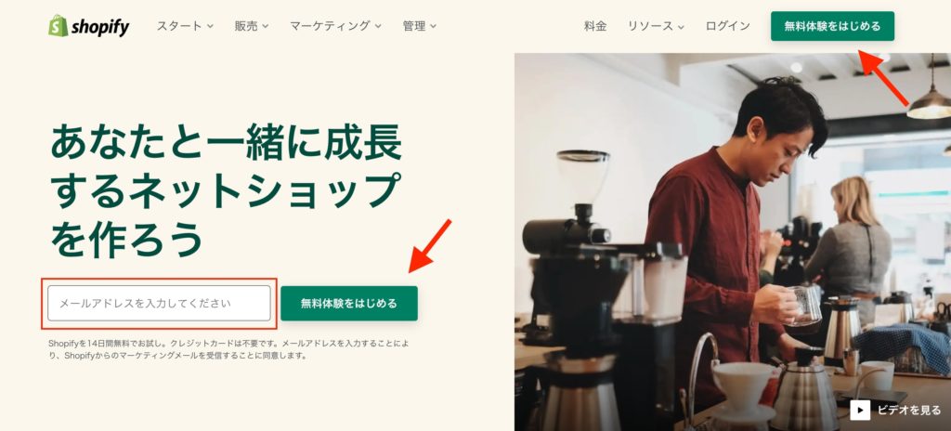Click the ビデオを見る label

(909, 411)
